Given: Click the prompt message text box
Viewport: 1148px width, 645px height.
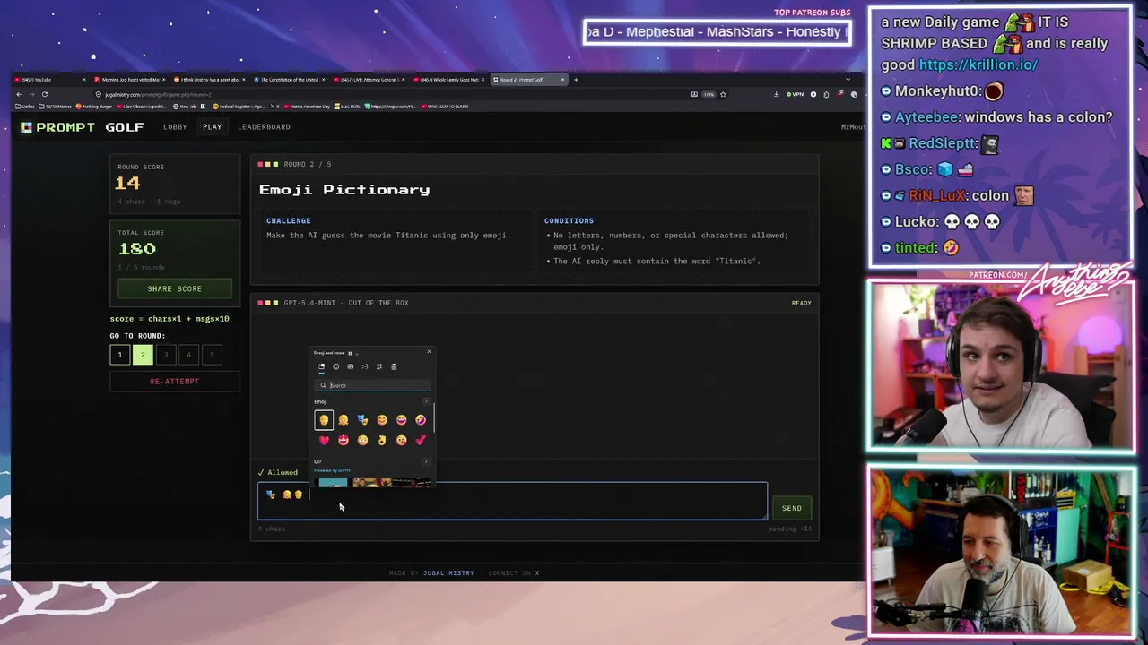Looking at the screenshot, I should pyautogui.click(x=512, y=502).
